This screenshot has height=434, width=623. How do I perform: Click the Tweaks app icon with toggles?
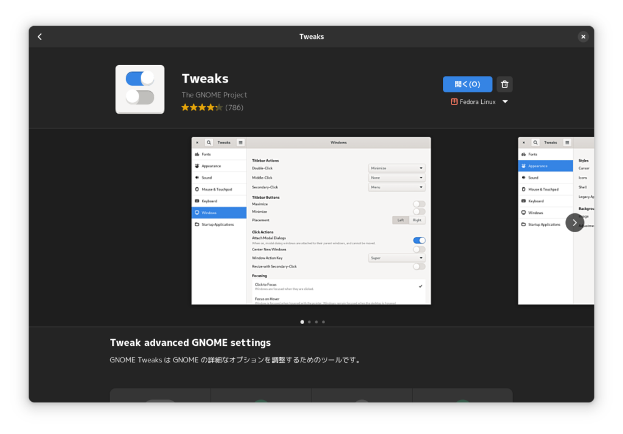pos(140,89)
